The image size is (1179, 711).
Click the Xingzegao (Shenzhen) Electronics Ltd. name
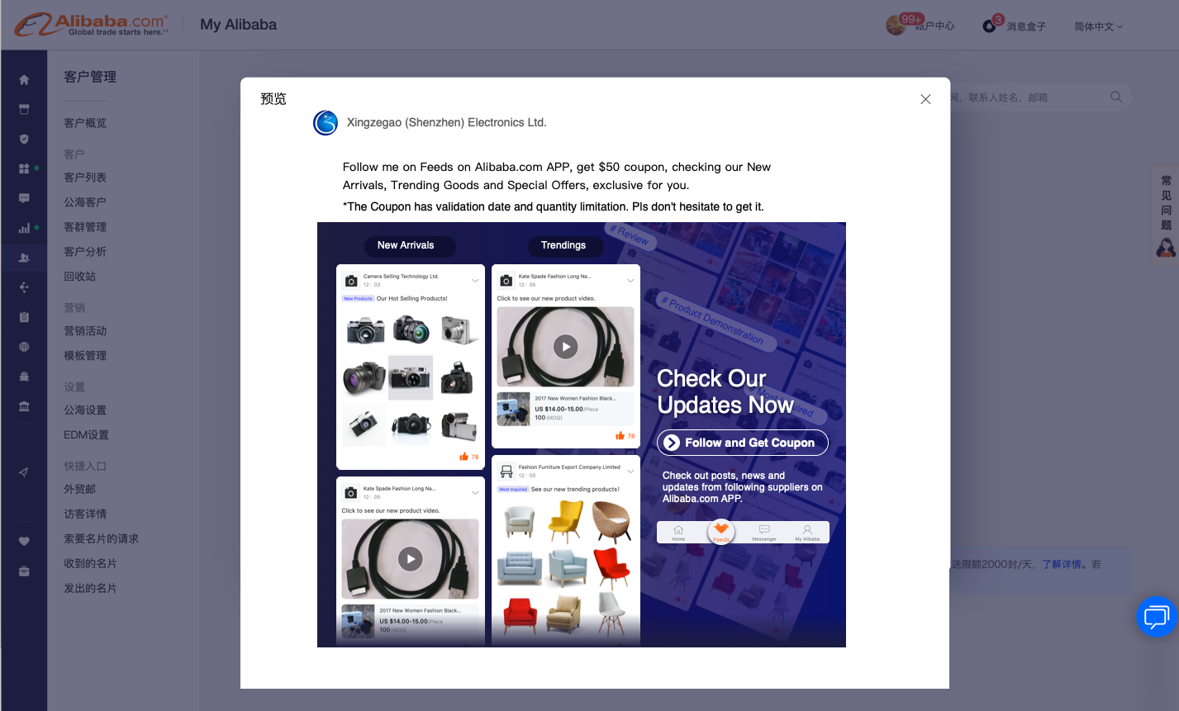[447, 123]
